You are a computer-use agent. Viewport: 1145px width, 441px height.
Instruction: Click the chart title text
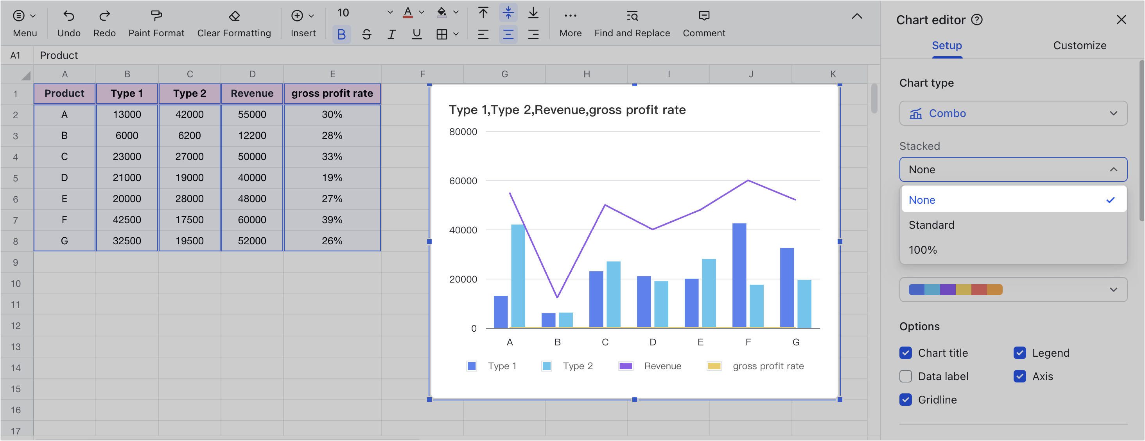click(567, 110)
